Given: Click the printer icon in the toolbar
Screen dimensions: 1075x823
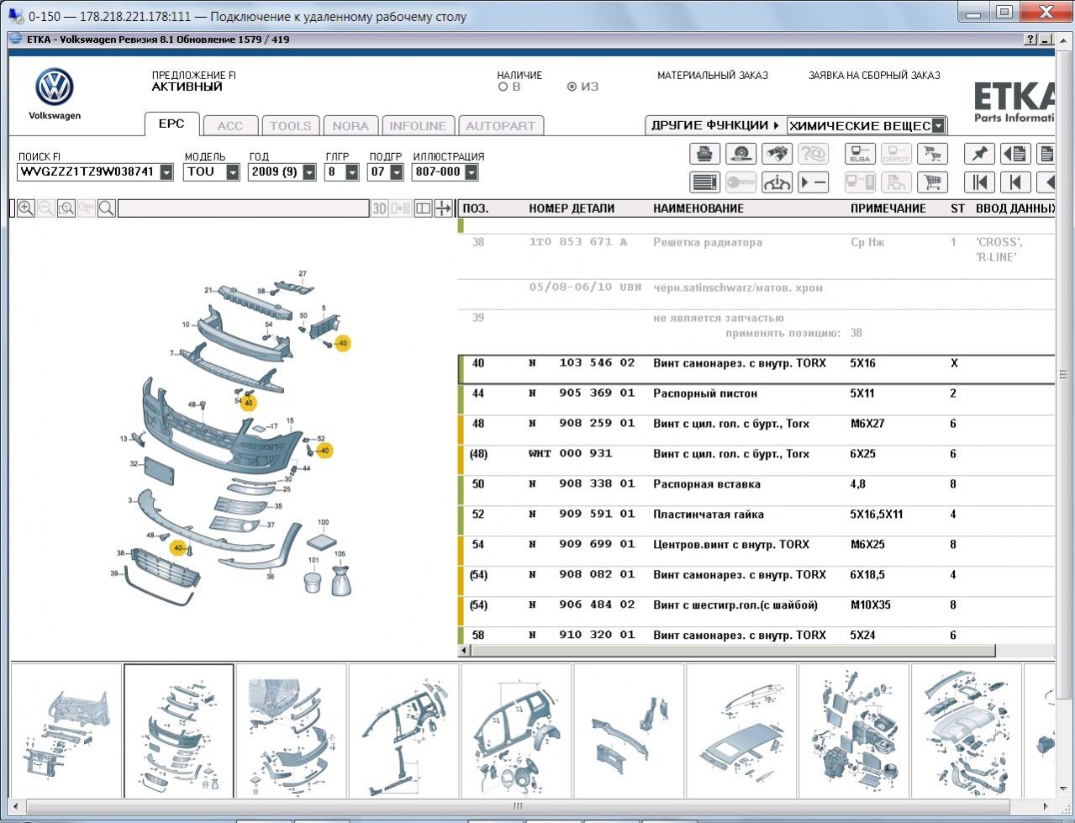Looking at the screenshot, I should (705, 154).
